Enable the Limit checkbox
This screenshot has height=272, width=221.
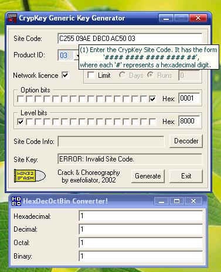[x=91, y=75]
